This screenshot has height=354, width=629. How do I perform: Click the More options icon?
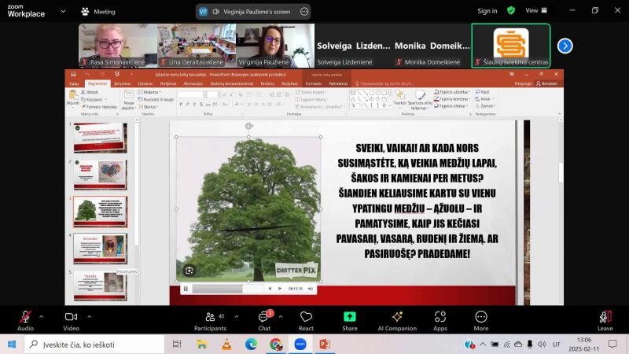(480, 317)
